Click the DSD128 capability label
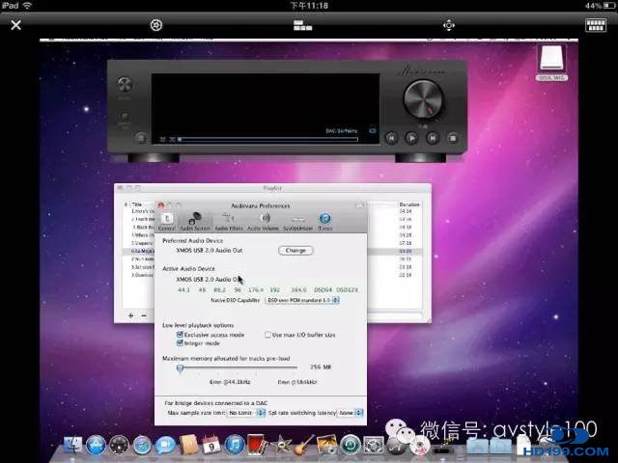618x463 pixels. pyautogui.click(x=347, y=289)
